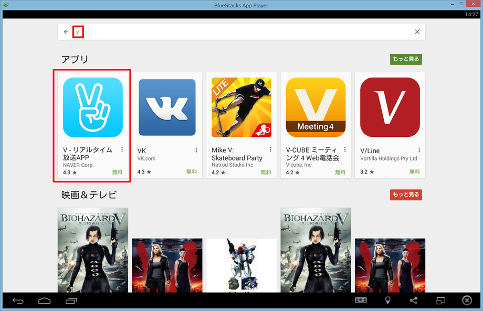
Task: Click the location pin icon
Action: pos(387,301)
